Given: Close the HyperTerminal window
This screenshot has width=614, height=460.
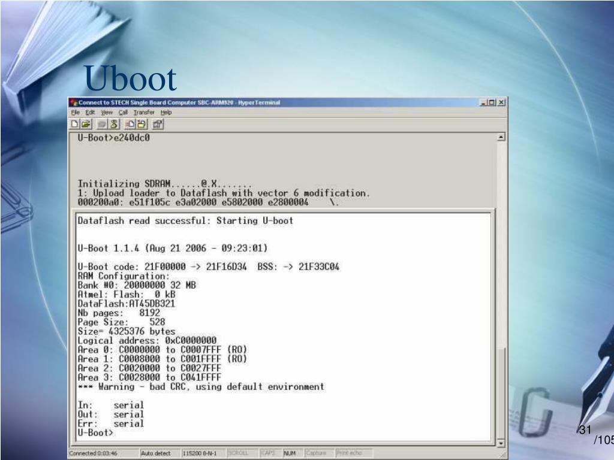Looking at the screenshot, I should pyautogui.click(x=501, y=102).
